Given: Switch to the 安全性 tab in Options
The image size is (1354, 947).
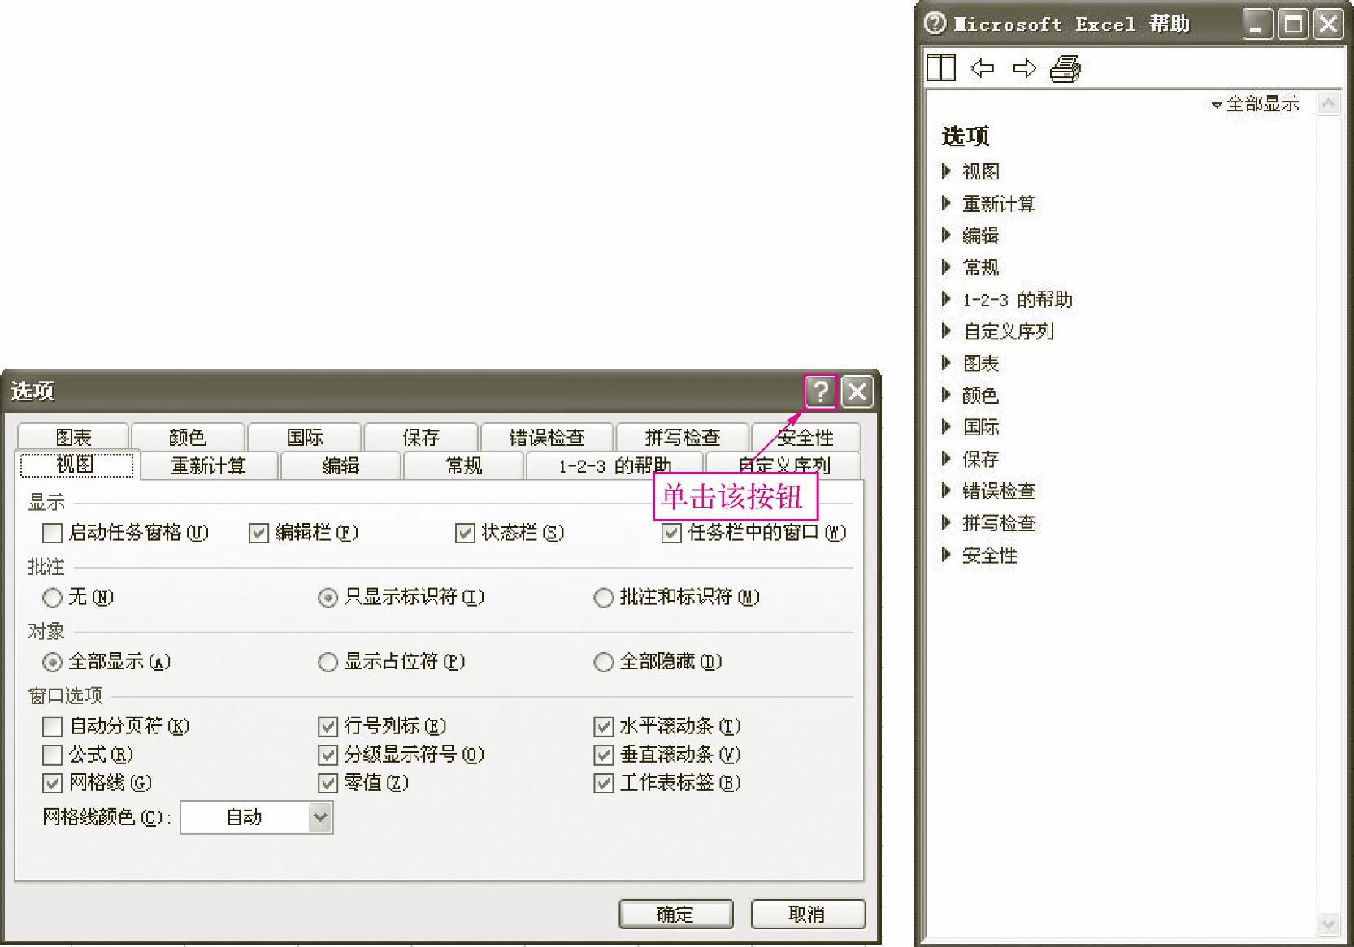Looking at the screenshot, I should click(x=805, y=437).
